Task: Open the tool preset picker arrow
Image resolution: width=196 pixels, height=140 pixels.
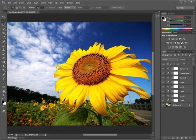Action: 9,8
